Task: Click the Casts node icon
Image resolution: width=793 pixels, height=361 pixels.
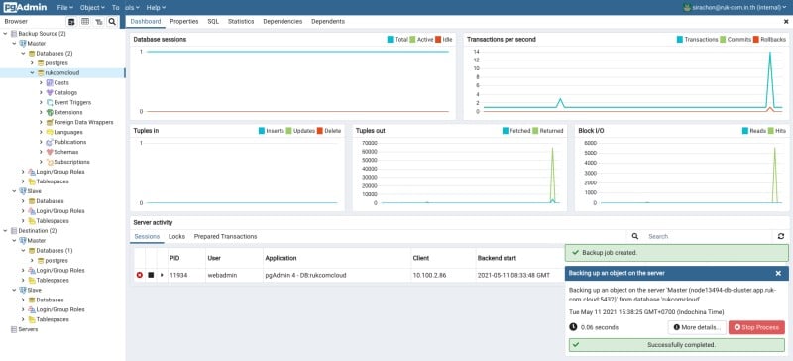Action: (x=50, y=82)
